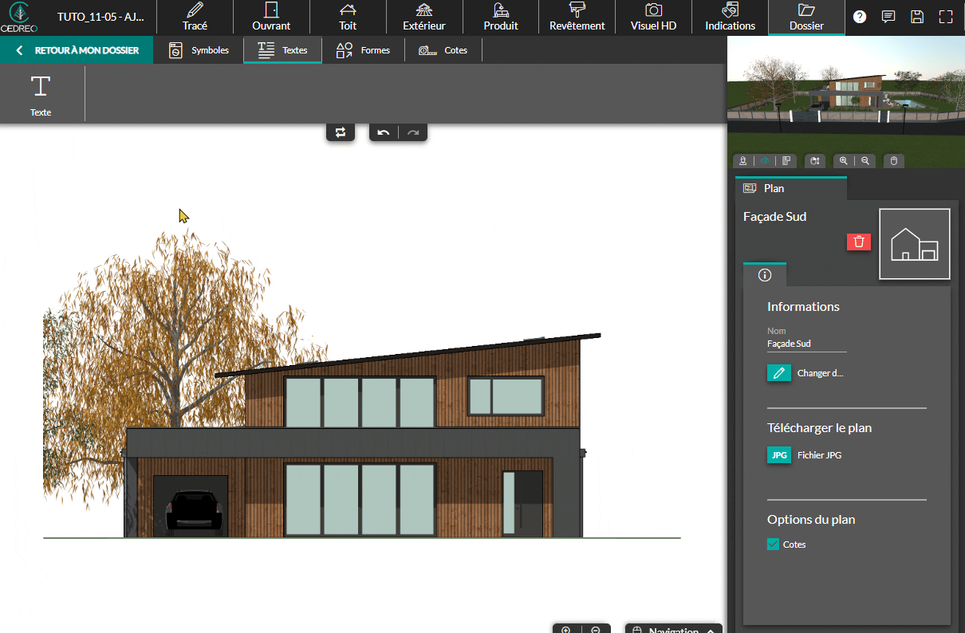Switch to the Symboles tab

[199, 50]
